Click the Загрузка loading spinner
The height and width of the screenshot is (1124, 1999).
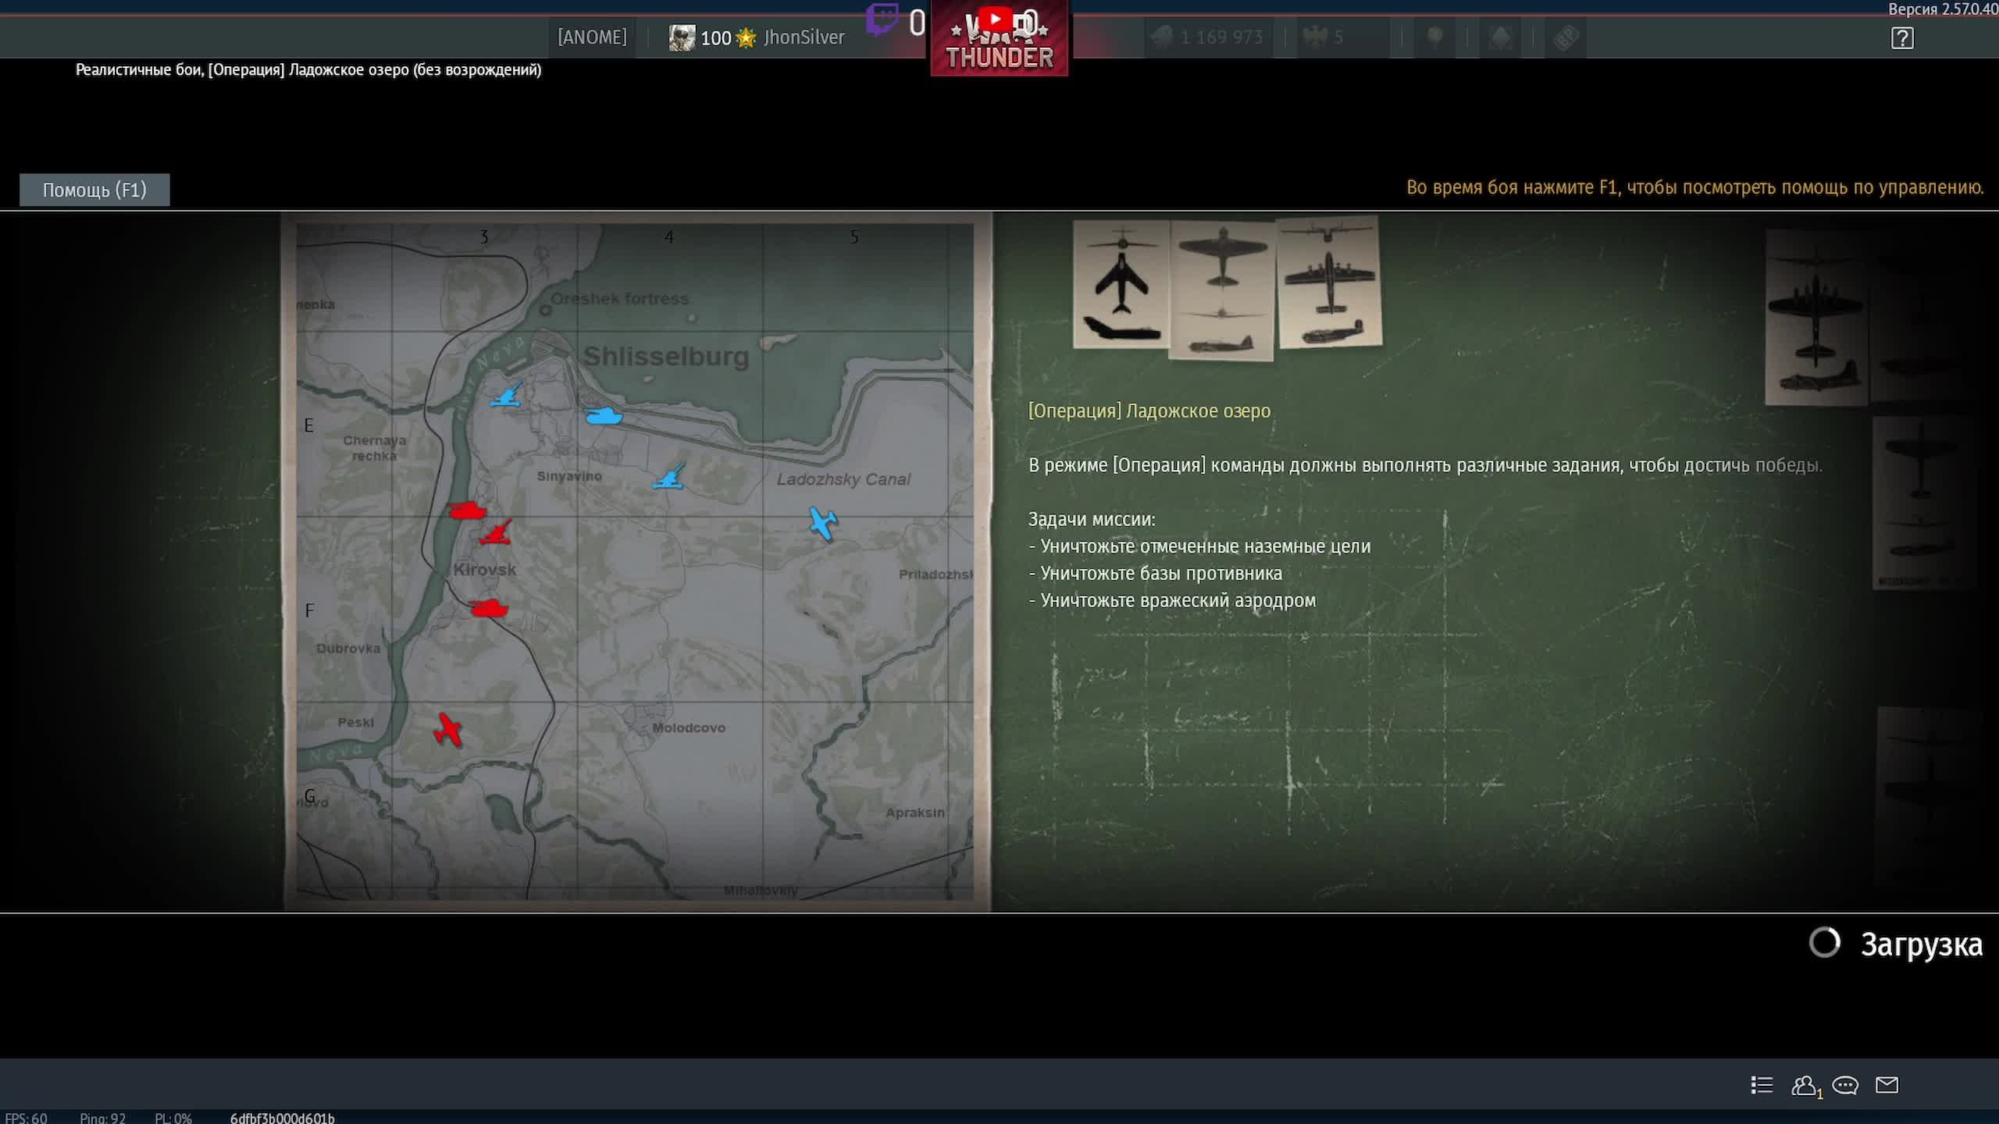click(1825, 943)
